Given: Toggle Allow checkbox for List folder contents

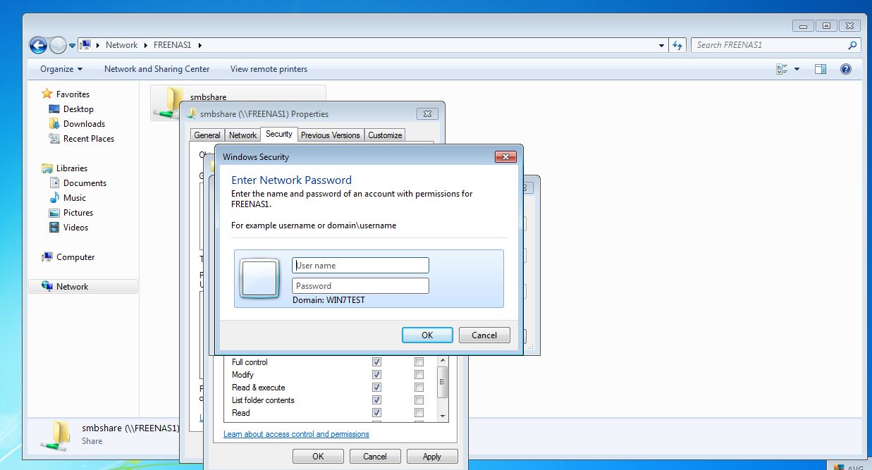Looking at the screenshot, I should [377, 400].
